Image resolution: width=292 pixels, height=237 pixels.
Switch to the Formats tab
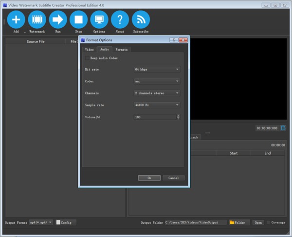pyautogui.click(x=121, y=50)
